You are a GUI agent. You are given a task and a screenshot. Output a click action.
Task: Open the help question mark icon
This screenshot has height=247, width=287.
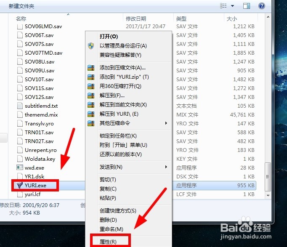[x=262, y=6]
